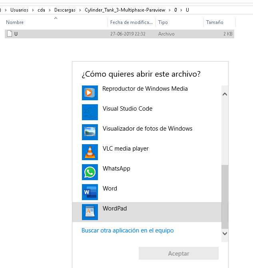Click the Word app icon
Viewport: 253px width, 268px height.
click(x=90, y=192)
